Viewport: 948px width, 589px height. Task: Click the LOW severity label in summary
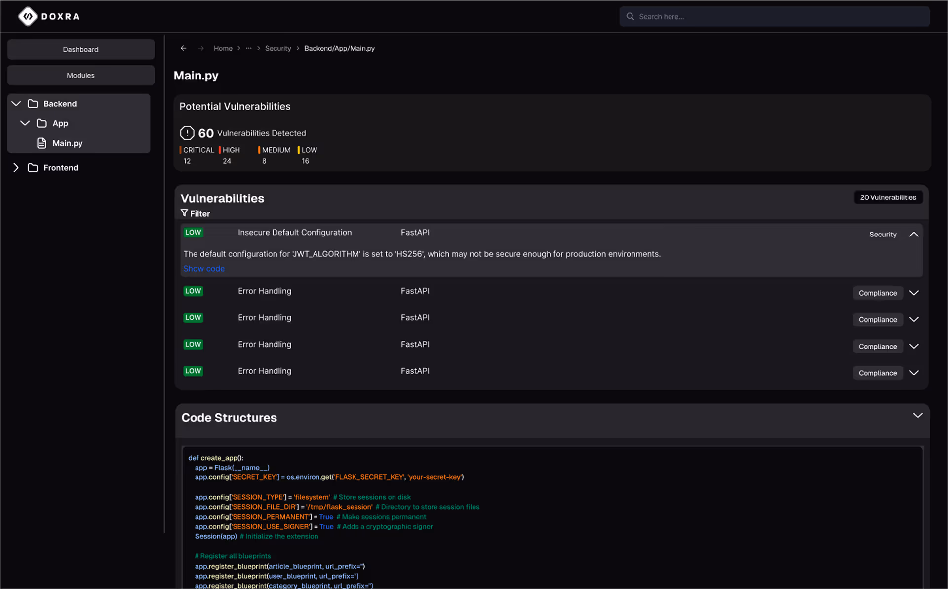(x=309, y=150)
